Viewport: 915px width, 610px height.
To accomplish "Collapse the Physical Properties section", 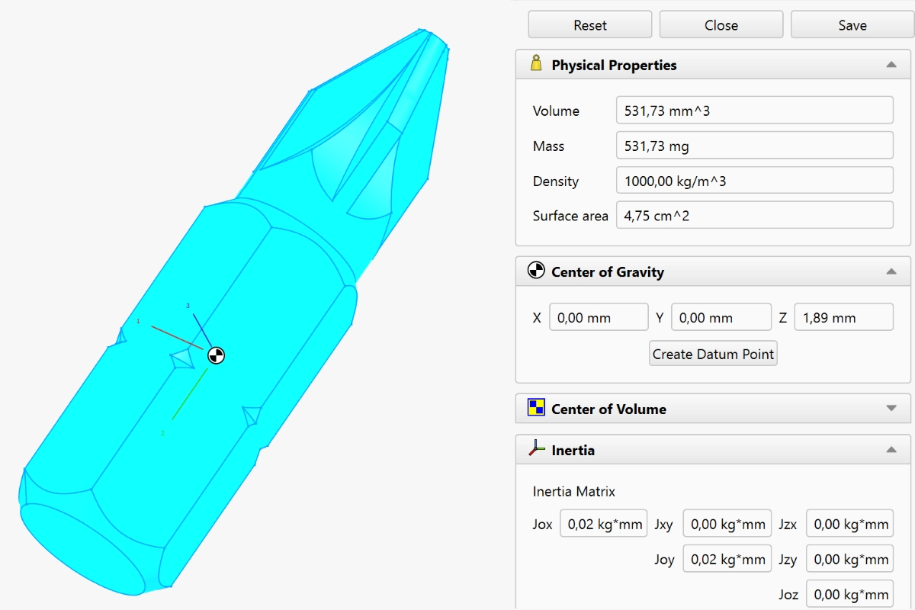I will (x=891, y=66).
